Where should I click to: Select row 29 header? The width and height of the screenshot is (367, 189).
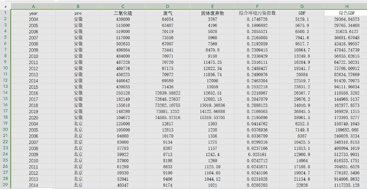[x=5, y=185]
